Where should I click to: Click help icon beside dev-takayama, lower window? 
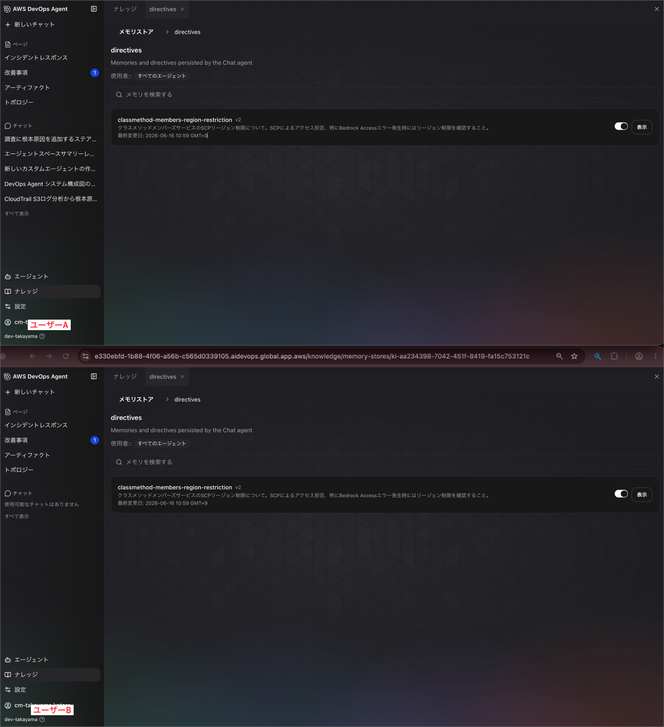pos(42,719)
